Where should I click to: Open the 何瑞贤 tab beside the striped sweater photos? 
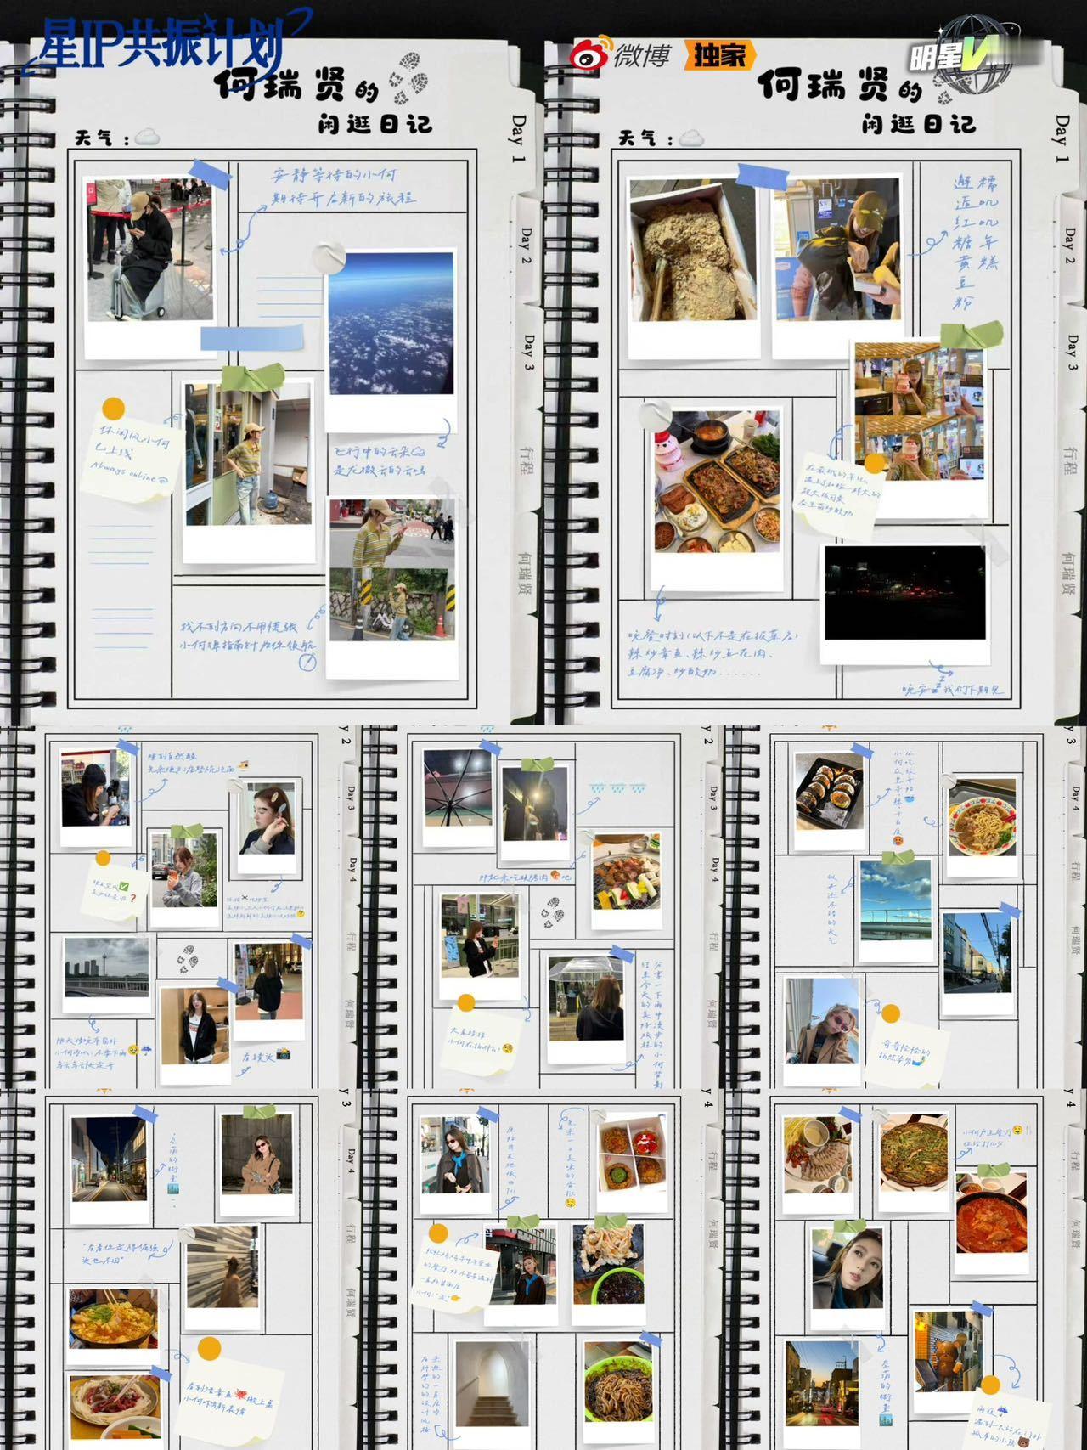point(524,573)
